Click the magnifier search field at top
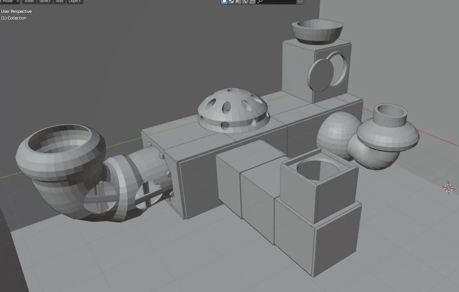This screenshot has height=292, width=459. click(276, 1)
